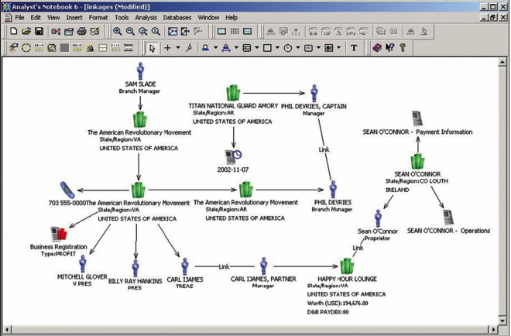Open the Edit menu
Image resolution: width=511 pixels, height=336 pixels.
pyautogui.click(x=36, y=18)
